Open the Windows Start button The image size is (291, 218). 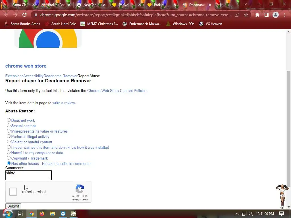[7, 214]
